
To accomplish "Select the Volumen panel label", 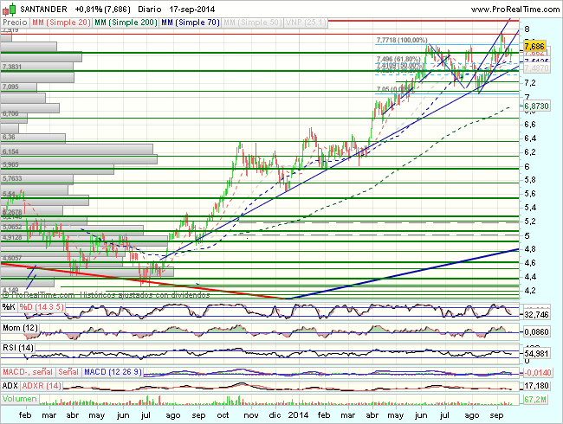I will point(20,399).
